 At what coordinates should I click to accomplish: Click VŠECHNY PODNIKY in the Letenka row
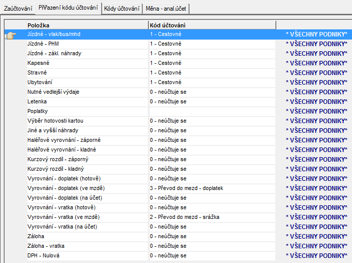coord(316,102)
